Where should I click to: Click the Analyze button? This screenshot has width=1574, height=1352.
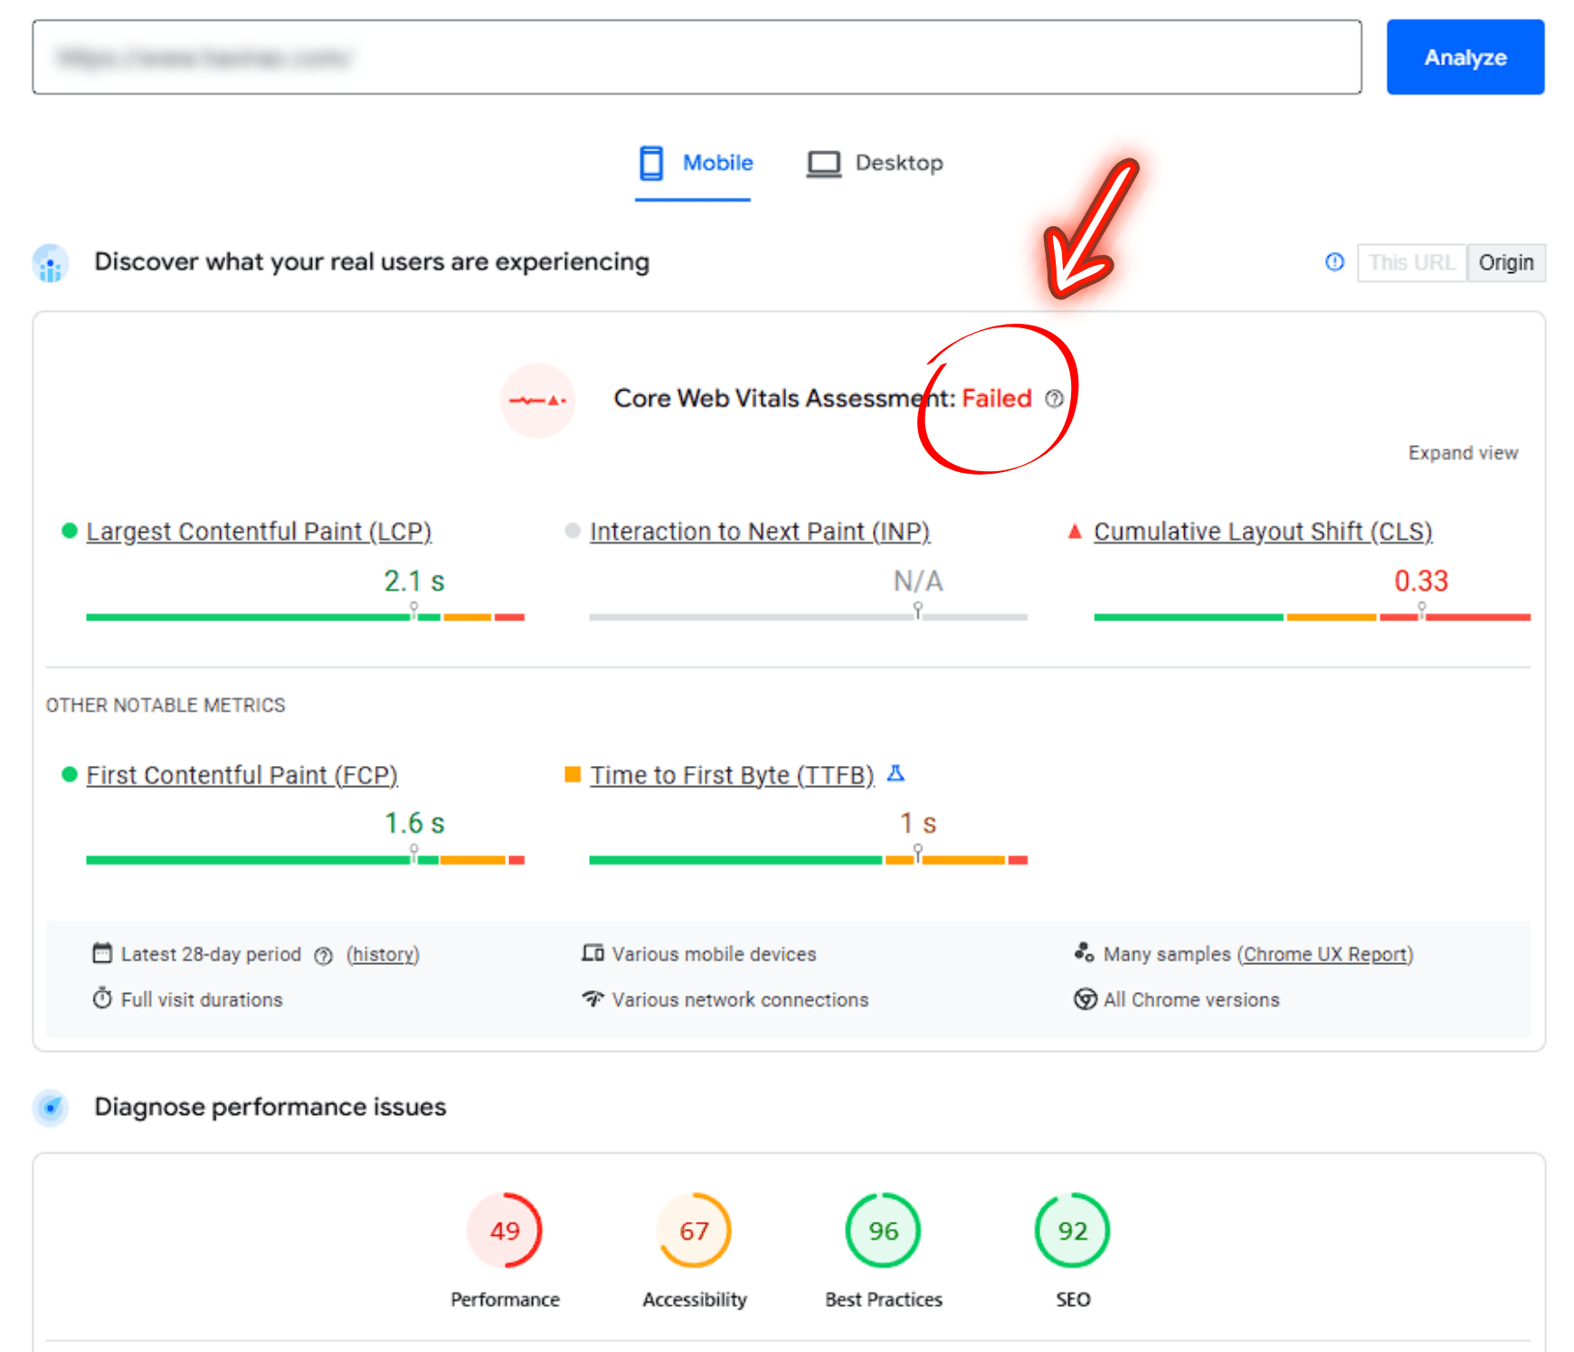(x=1465, y=57)
